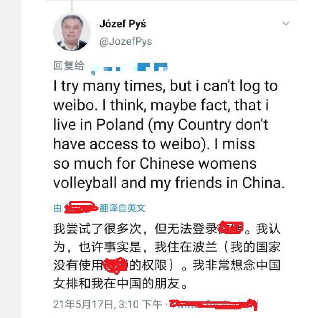Click the 回复给 reply label
This screenshot has height=318, width=320.
point(68,65)
